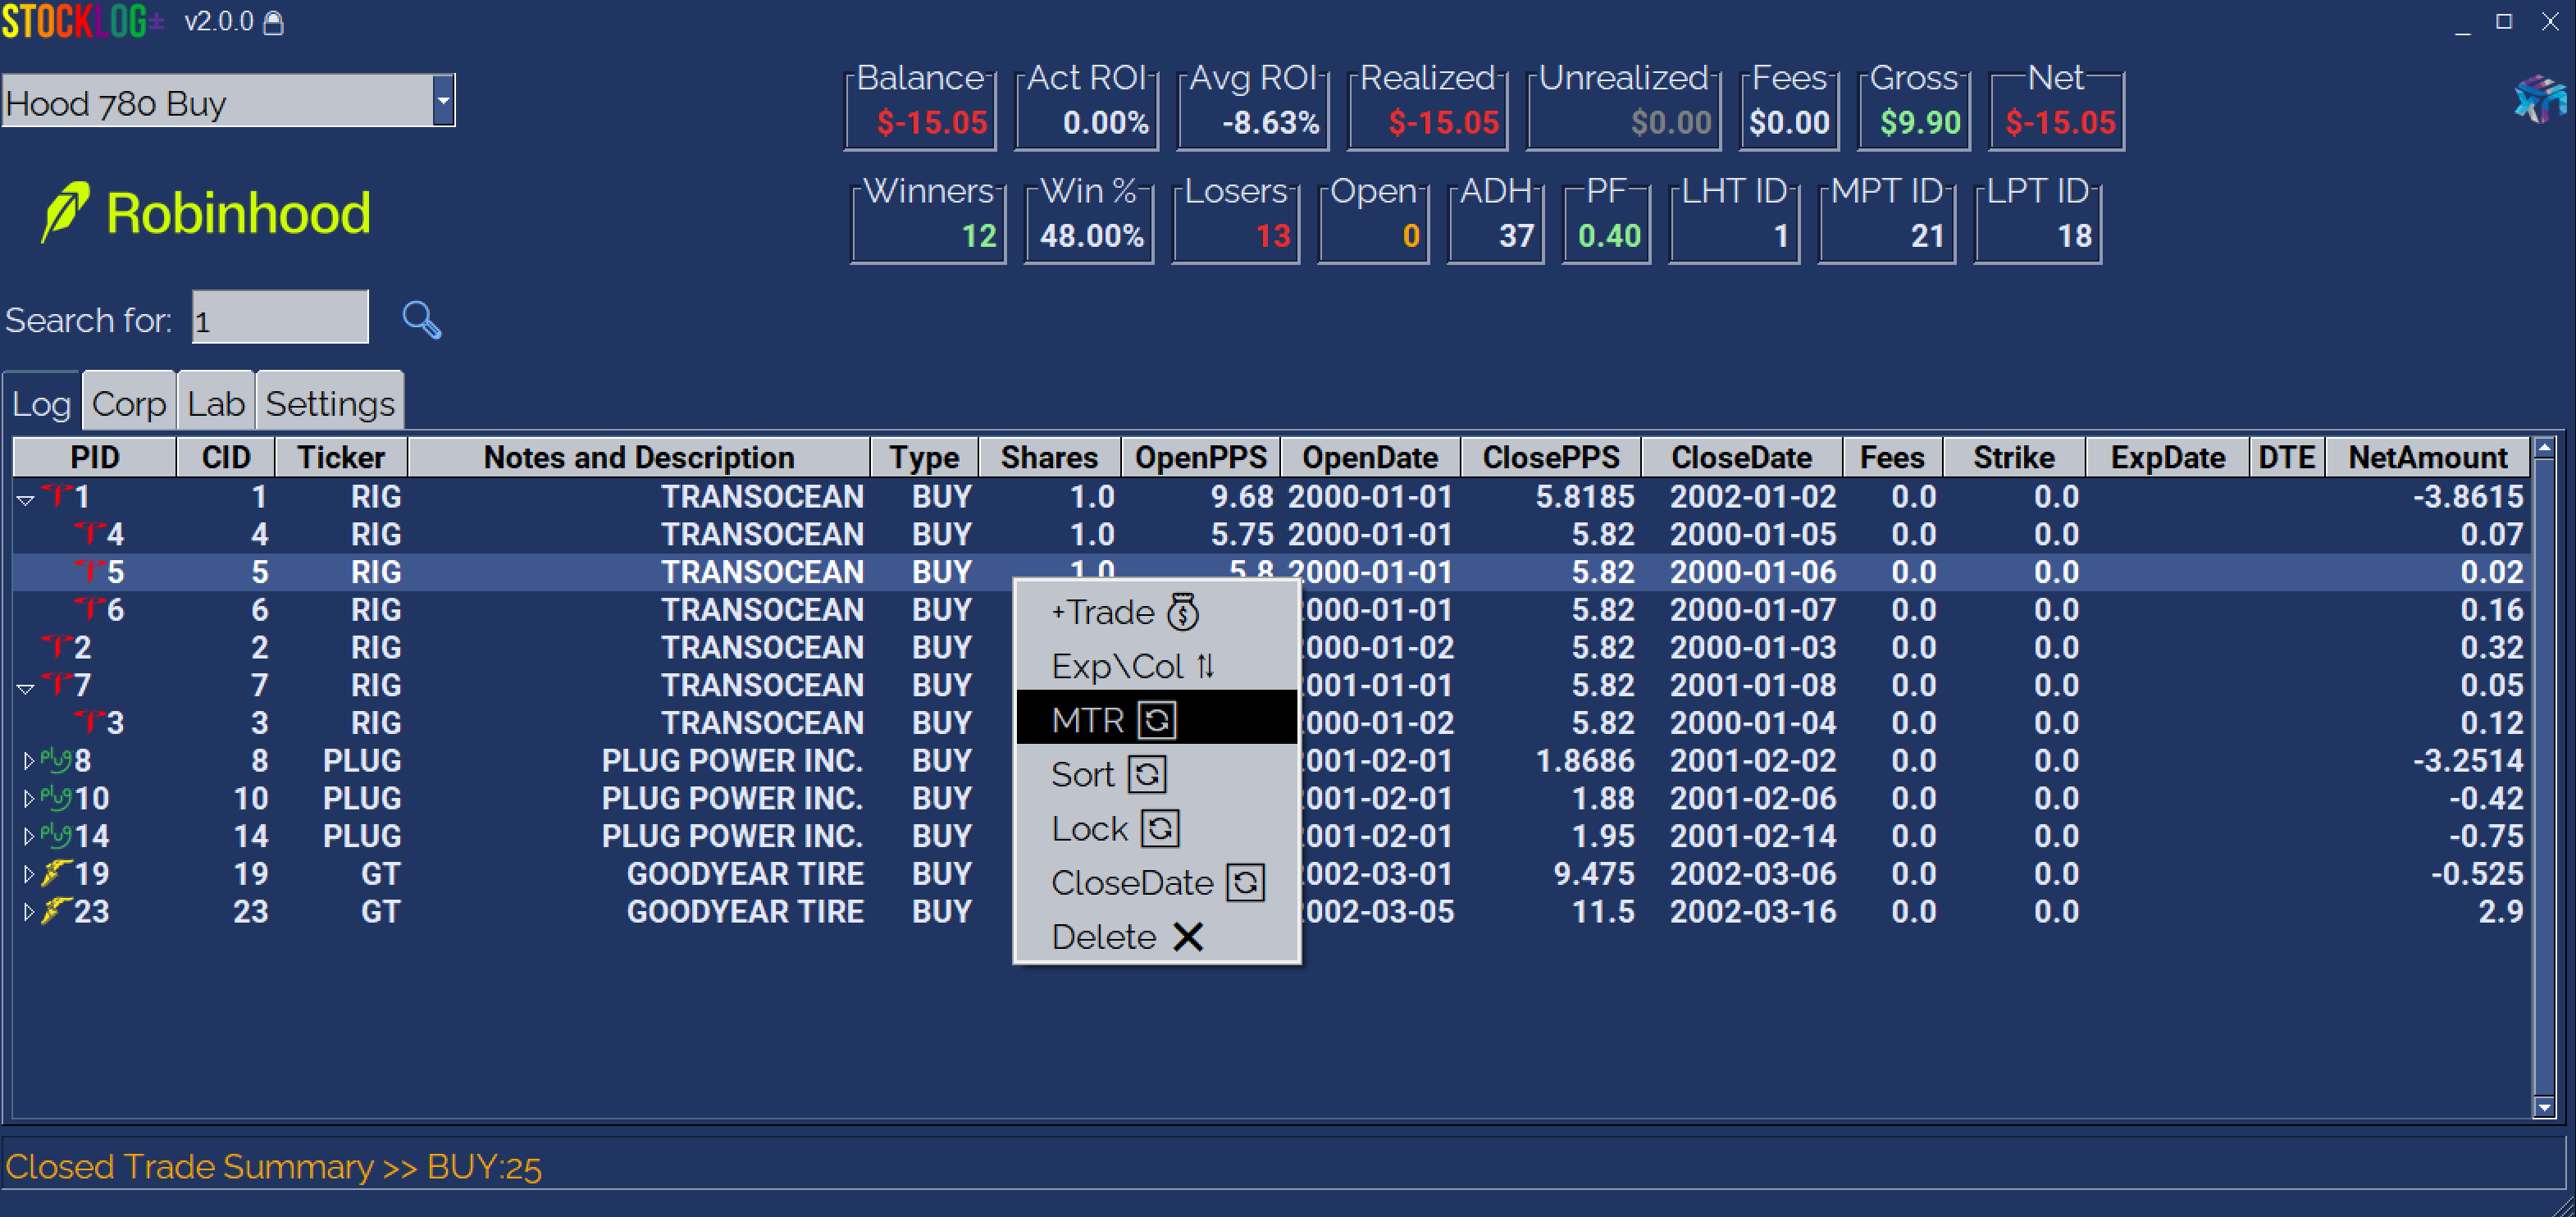
Task: Click the Goodyear icon in row 19
Action: pyautogui.click(x=56, y=874)
